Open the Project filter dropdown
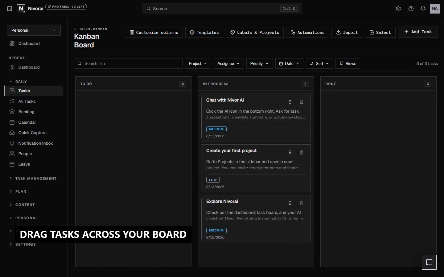The width and height of the screenshot is (444, 277). coord(198,63)
